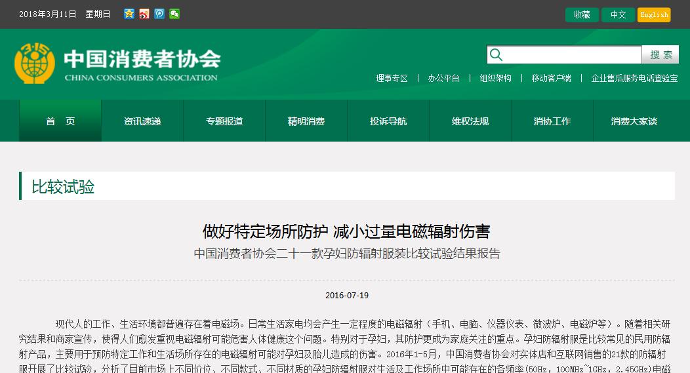Open the 专题报道 navigation item
This screenshot has height=373, width=690.
224,121
